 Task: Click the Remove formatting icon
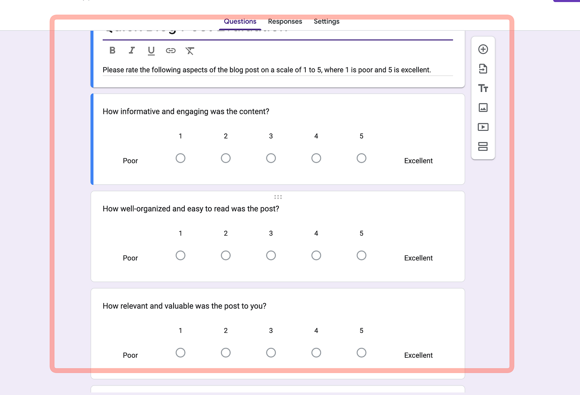pos(190,51)
